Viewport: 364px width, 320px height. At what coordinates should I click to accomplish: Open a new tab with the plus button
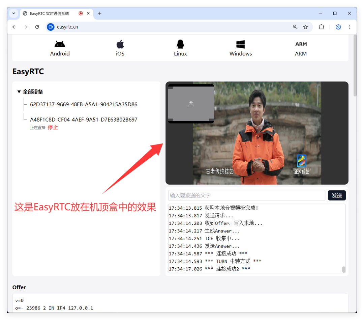pos(99,13)
